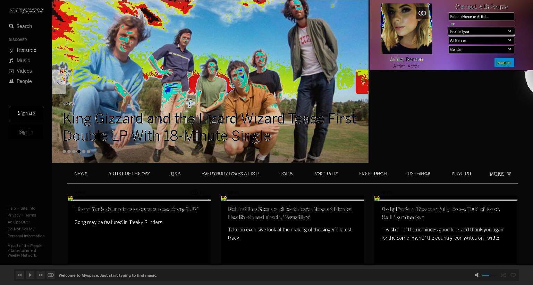The width and height of the screenshot is (533, 285).
Task: Click the Myspace logo
Action: coord(26,10)
